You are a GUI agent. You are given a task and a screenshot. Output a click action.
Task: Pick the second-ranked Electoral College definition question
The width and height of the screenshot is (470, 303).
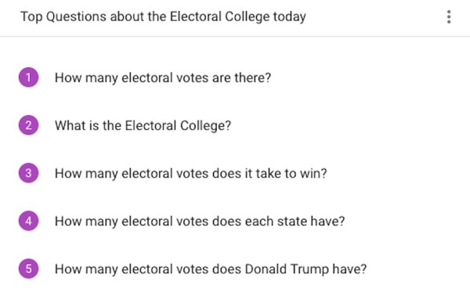click(143, 125)
